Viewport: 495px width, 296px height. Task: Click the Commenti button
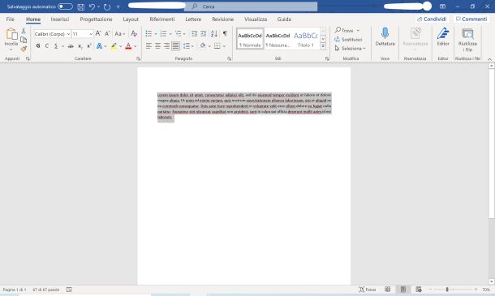pos(471,19)
